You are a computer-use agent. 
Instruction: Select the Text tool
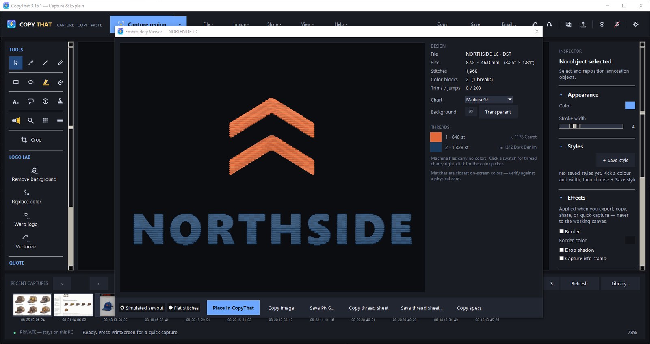point(16,102)
